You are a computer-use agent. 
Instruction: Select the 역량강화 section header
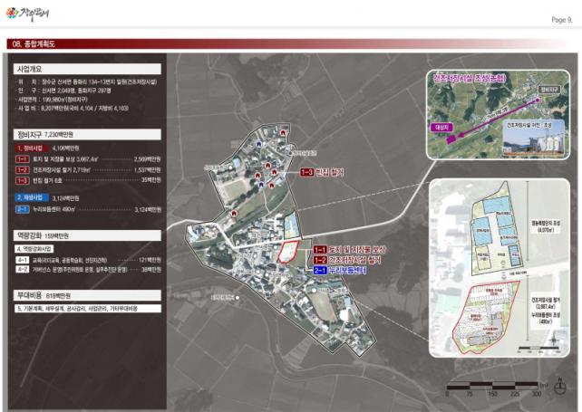88,235
